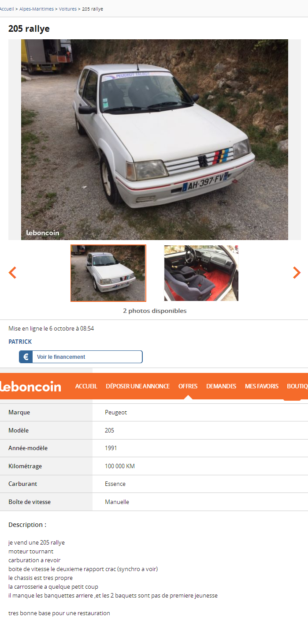Click the 205 rallye breadcrumb text
The width and height of the screenshot is (308, 624).
coord(93,9)
